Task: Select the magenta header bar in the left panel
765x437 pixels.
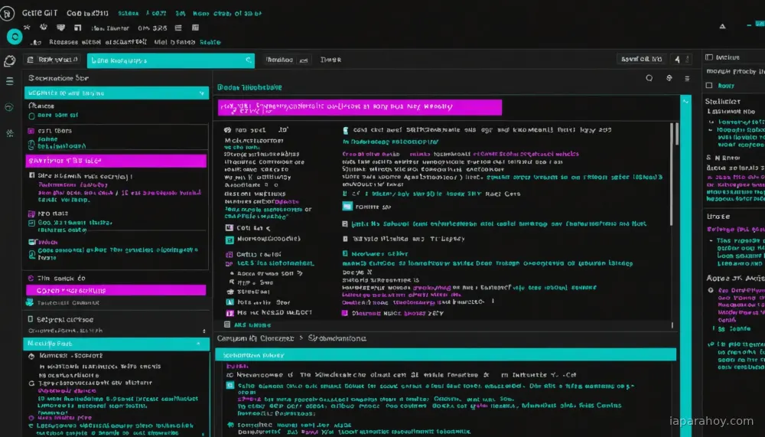Action: coord(116,161)
